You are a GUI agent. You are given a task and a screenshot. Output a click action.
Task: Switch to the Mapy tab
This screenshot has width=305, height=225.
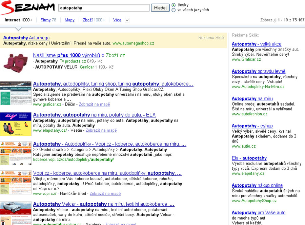coord(69,20)
